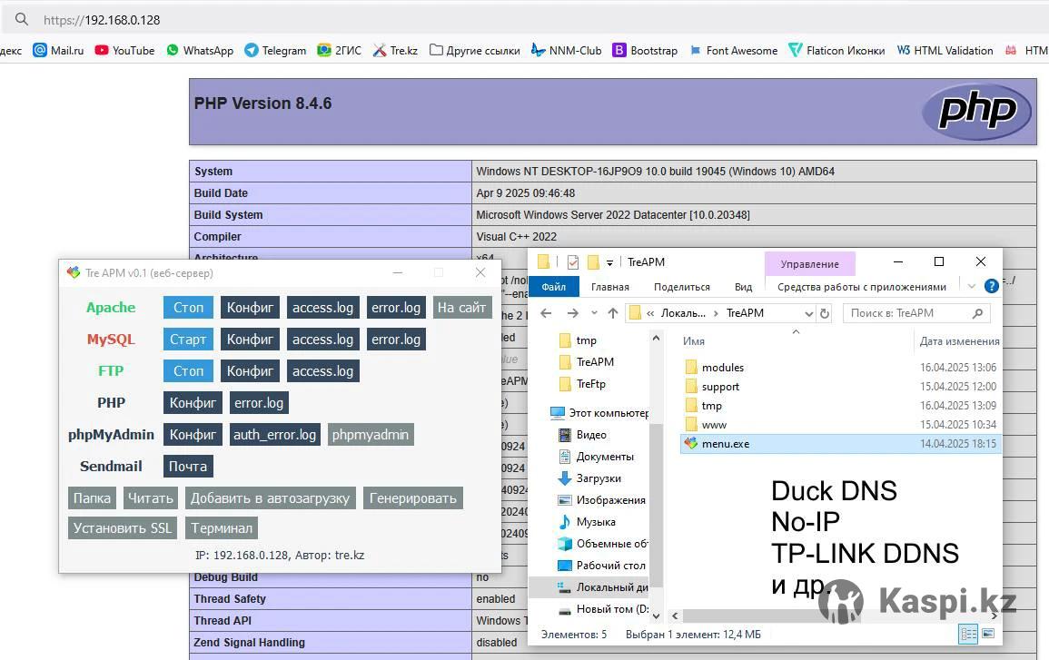Screen dimensions: 1049x660
Task: Click the Установить SSL button
Action: tap(123, 528)
